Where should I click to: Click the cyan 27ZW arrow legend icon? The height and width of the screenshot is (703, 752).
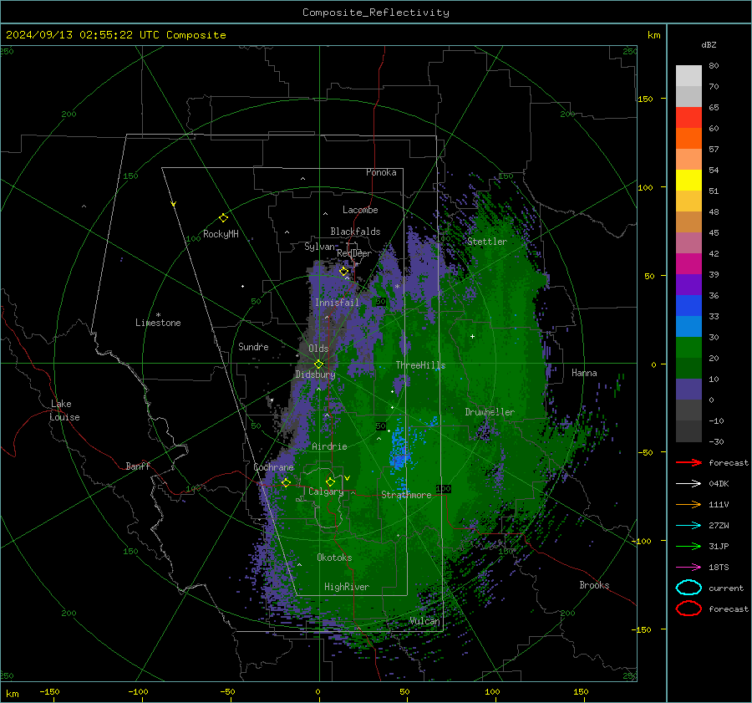click(688, 526)
